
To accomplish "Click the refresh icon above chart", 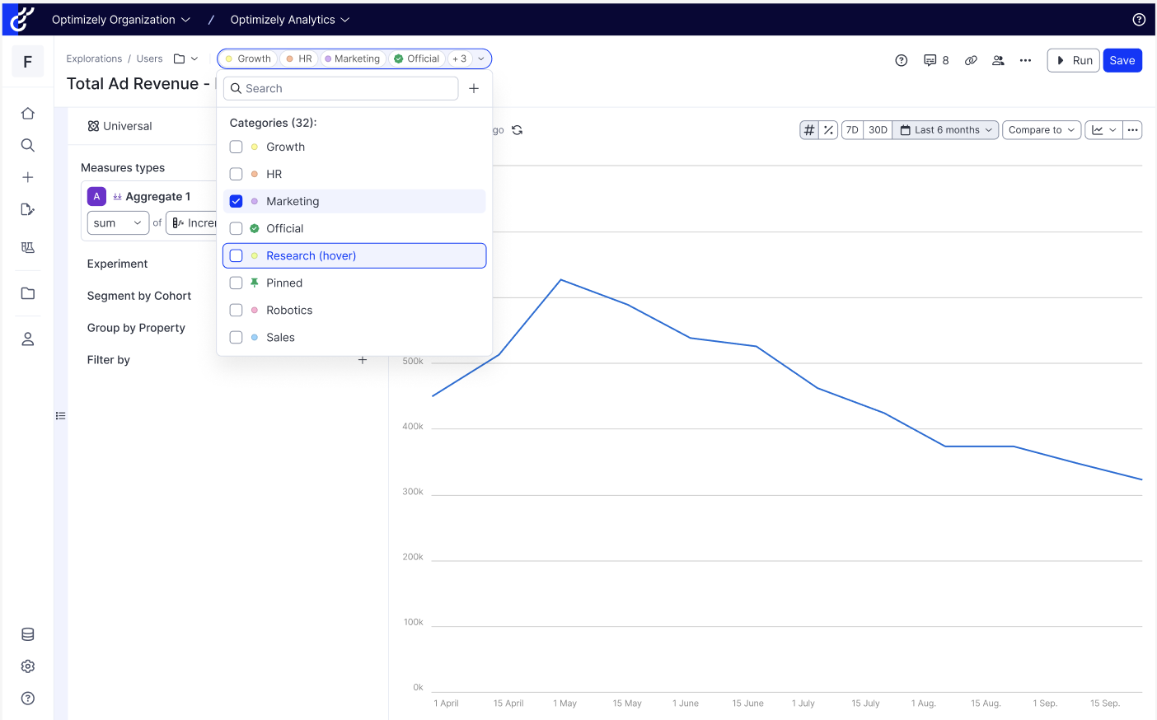I will 518,130.
